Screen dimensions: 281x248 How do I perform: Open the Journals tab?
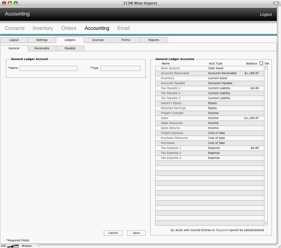(98, 40)
